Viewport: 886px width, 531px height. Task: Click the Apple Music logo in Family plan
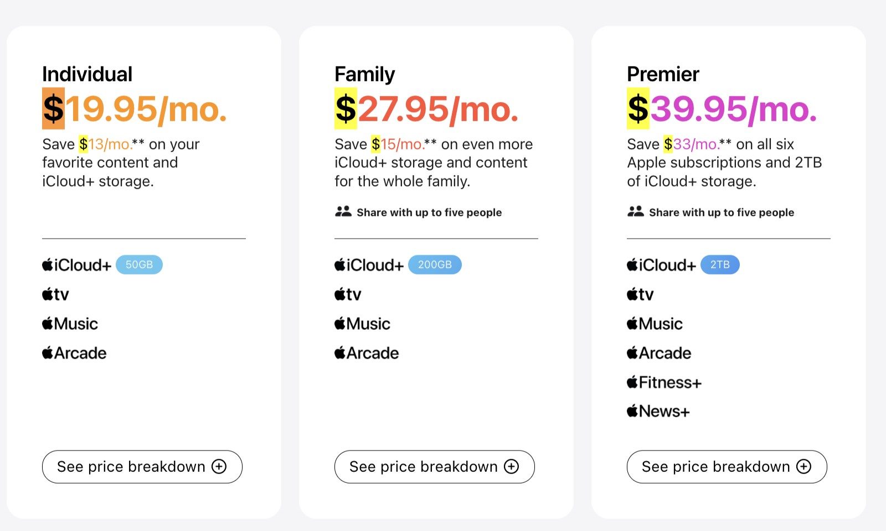(x=362, y=324)
